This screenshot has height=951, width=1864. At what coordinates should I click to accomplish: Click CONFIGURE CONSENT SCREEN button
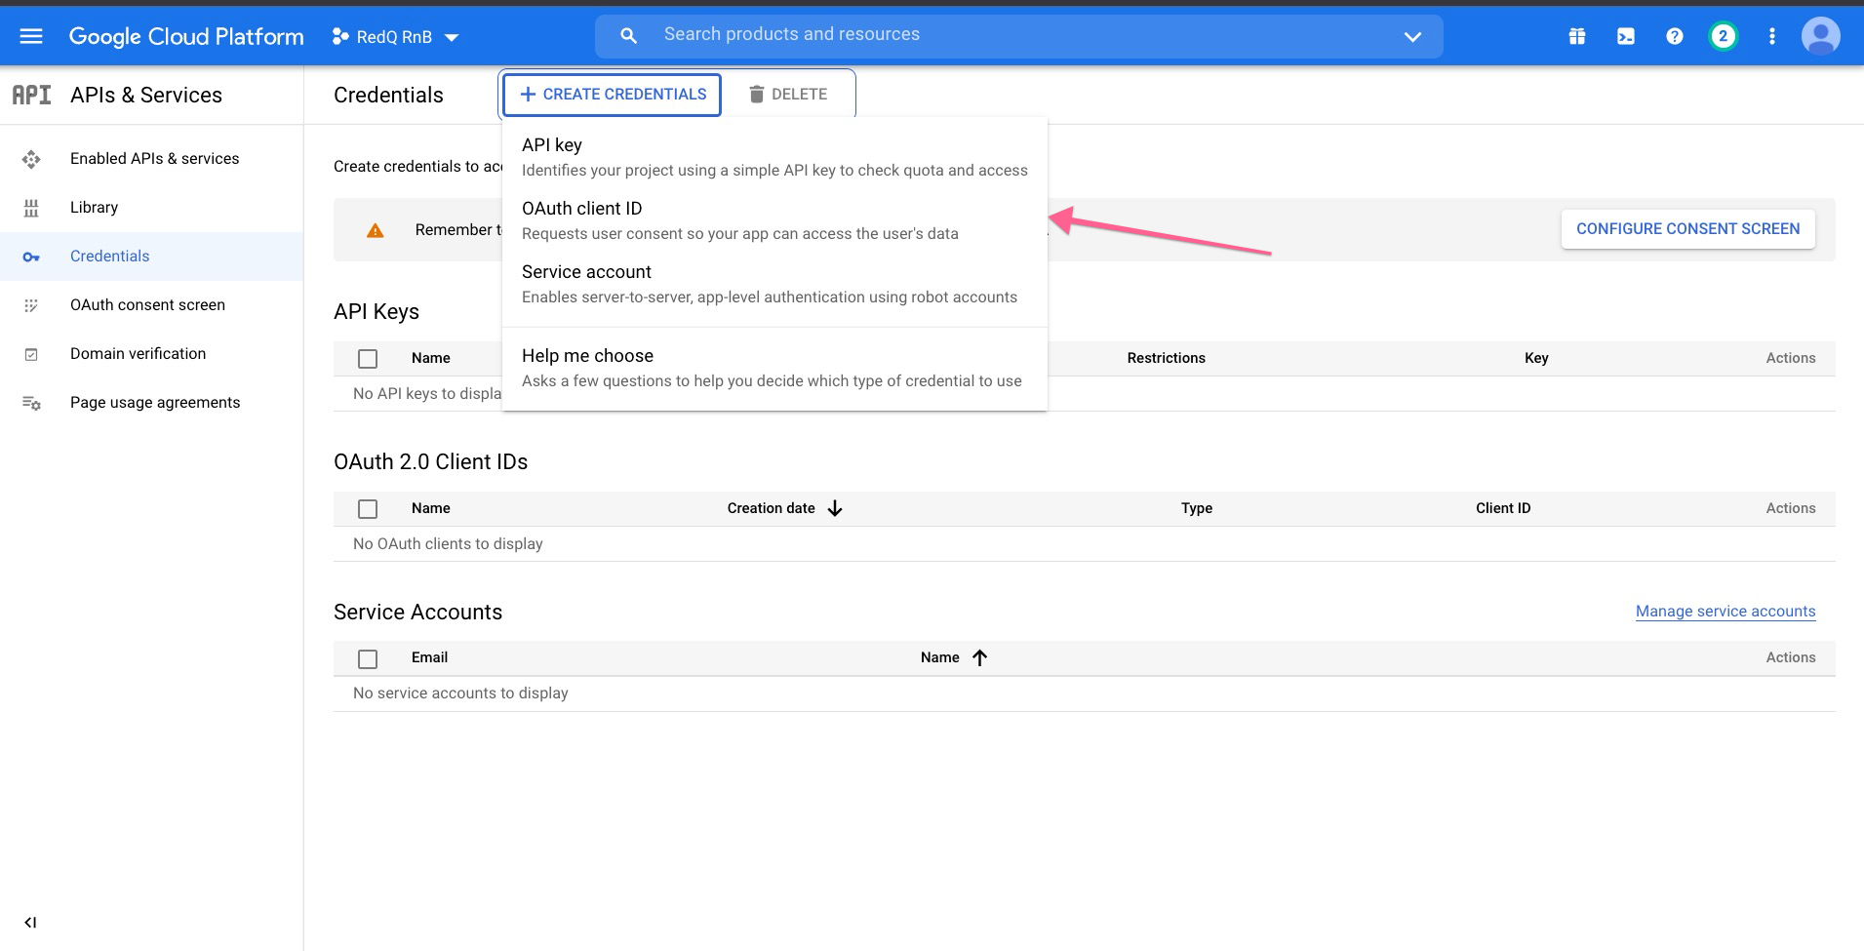[1687, 229]
